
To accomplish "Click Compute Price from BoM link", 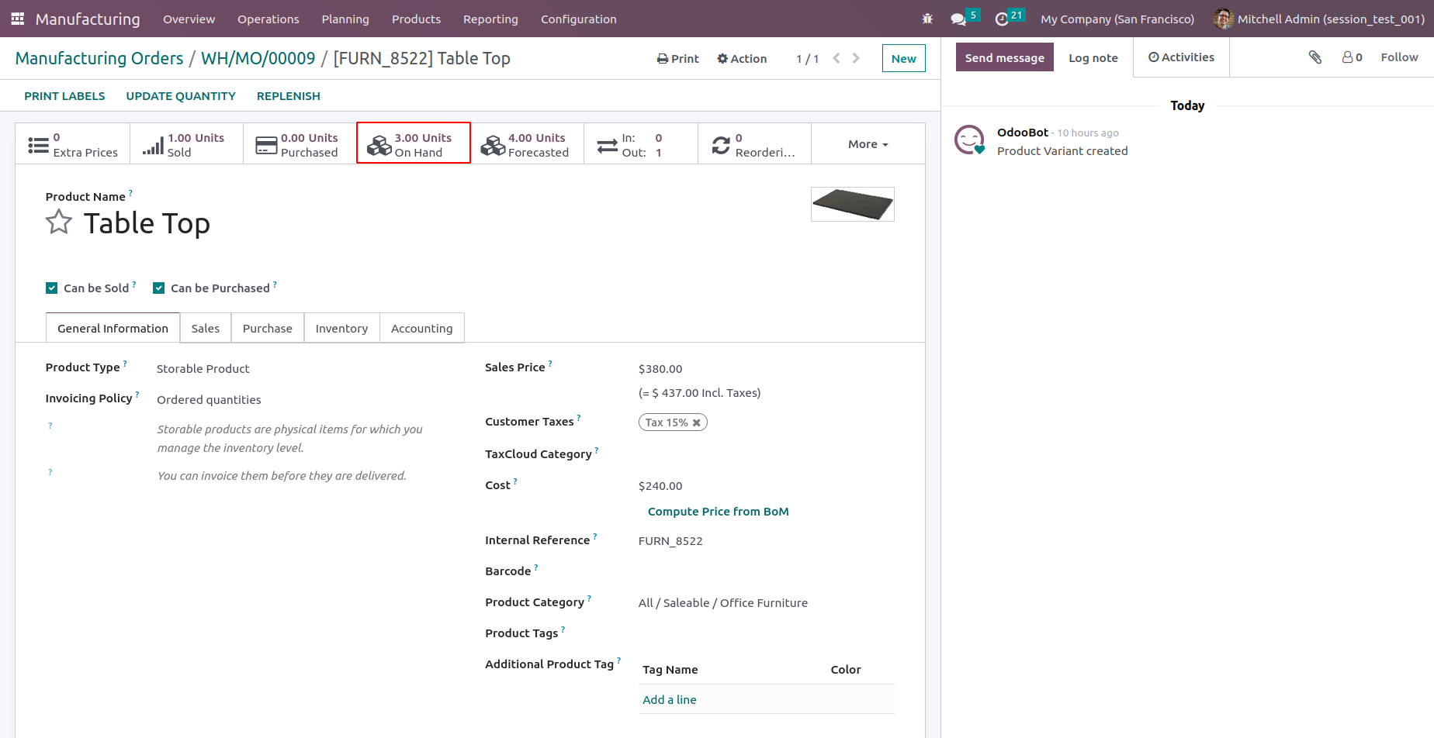I will (x=718, y=512).
